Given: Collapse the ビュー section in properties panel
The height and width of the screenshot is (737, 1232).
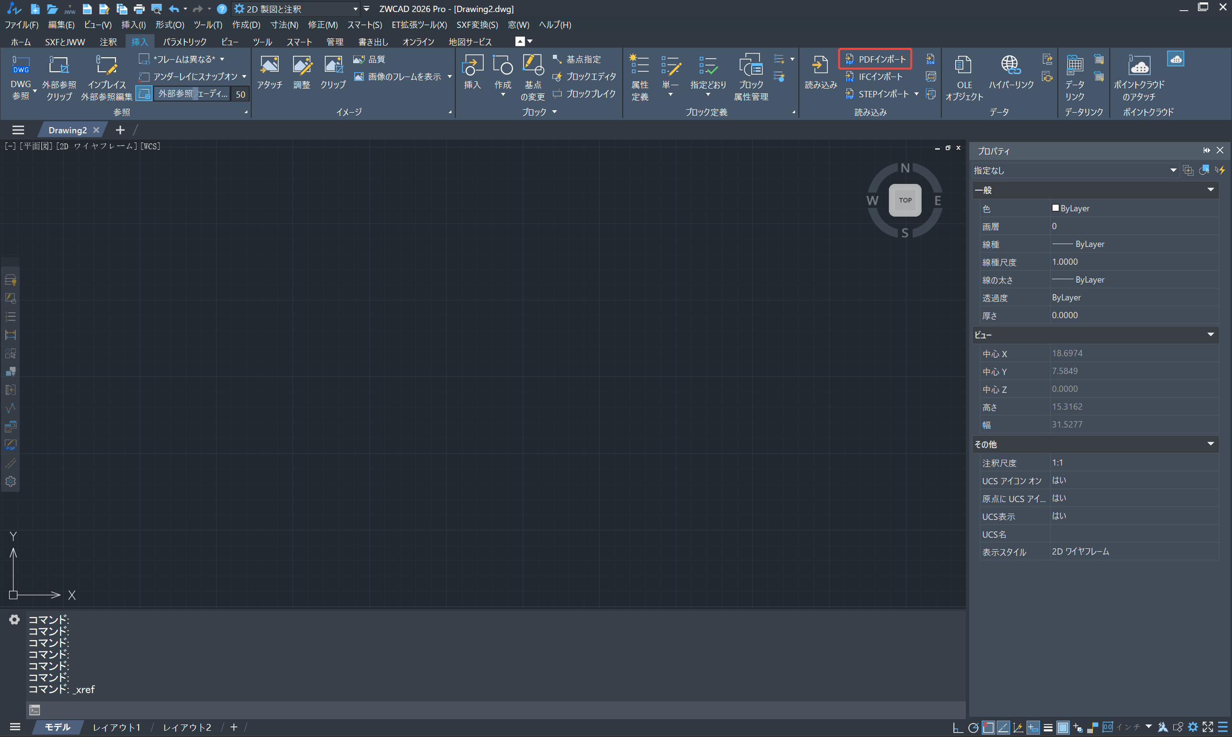Looking at the screenshot, I should coord(1211,335).
